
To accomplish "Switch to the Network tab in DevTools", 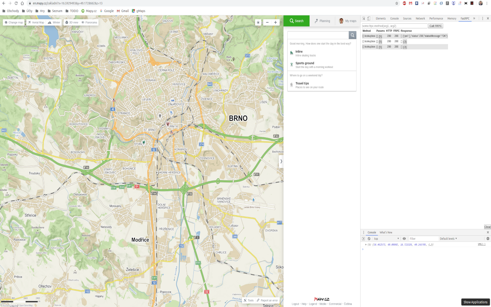I will pyautogui.click(x=420, y=18).
